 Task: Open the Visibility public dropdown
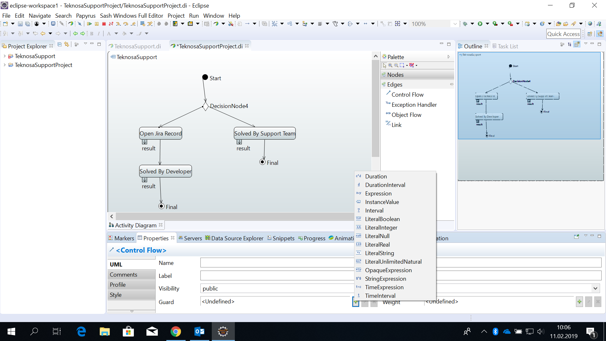tap(595, 288)
